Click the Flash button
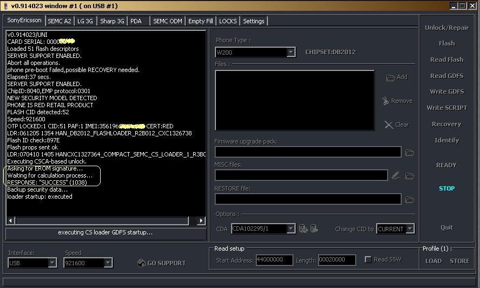Viewport: 480px width, 288px height. tap(446, 43)
